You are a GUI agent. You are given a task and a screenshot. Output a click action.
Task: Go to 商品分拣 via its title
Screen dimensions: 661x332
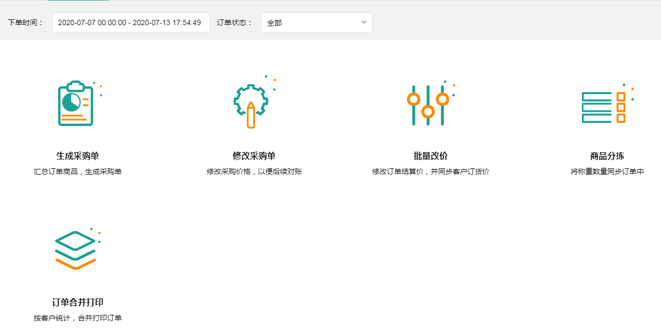pos(607,156)
